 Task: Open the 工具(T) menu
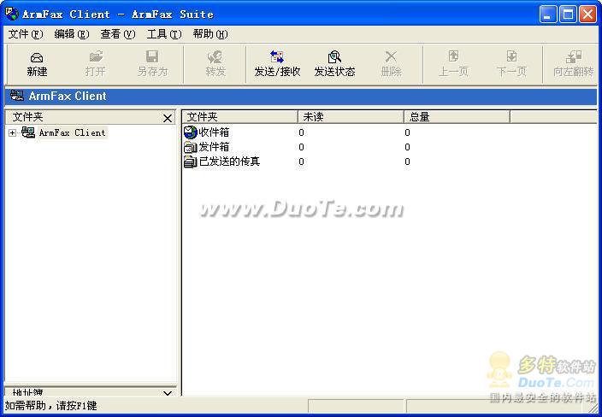164,34
